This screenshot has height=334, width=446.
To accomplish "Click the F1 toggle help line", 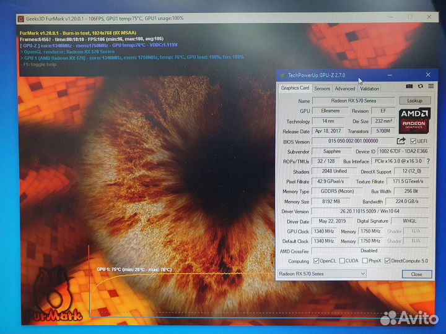I will click(x=38, y=64).
